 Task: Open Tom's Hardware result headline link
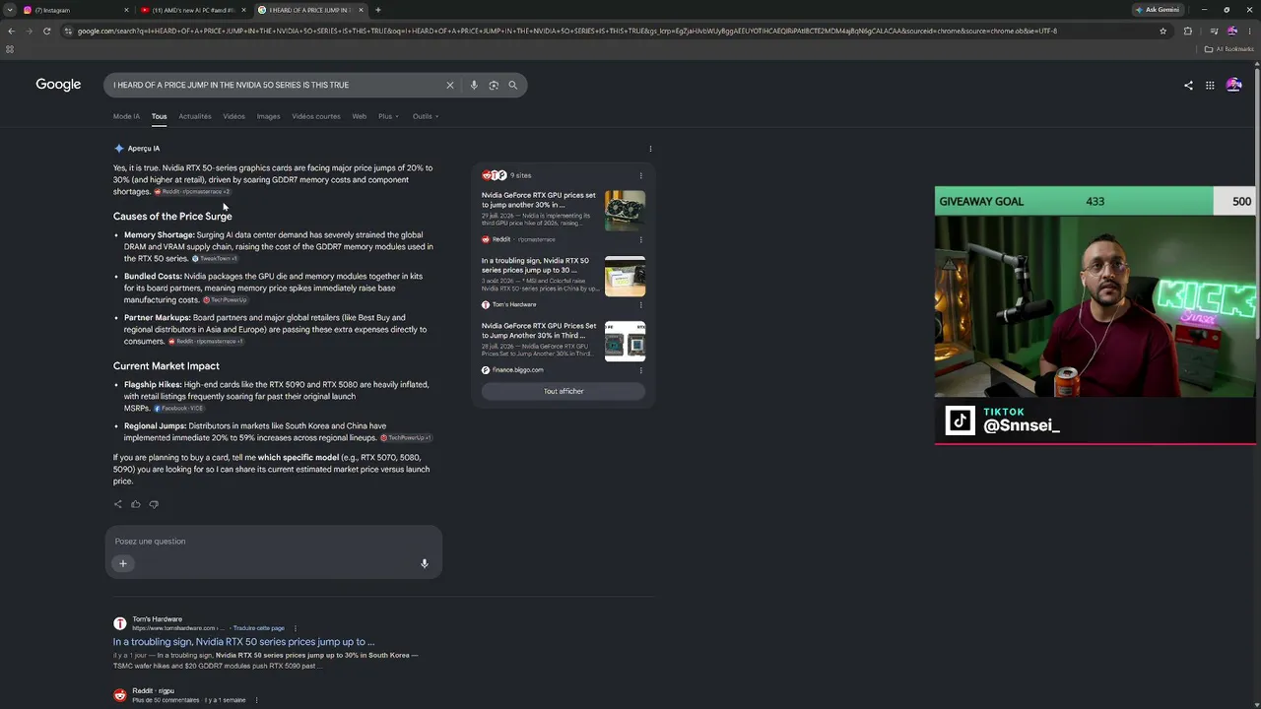[x=243, y=642]
